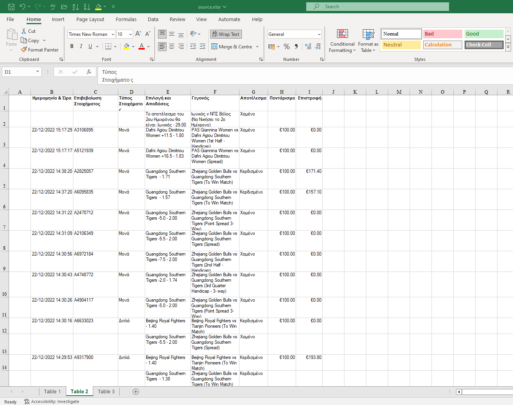Image resolution: width=513 pixels, height=405 pixels.
Task: Apply Comma Style format
Action: [296, 46]
